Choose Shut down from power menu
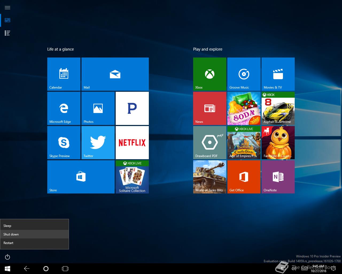Image resolution: width=342 pixels, height=274 pixels. 34,234
